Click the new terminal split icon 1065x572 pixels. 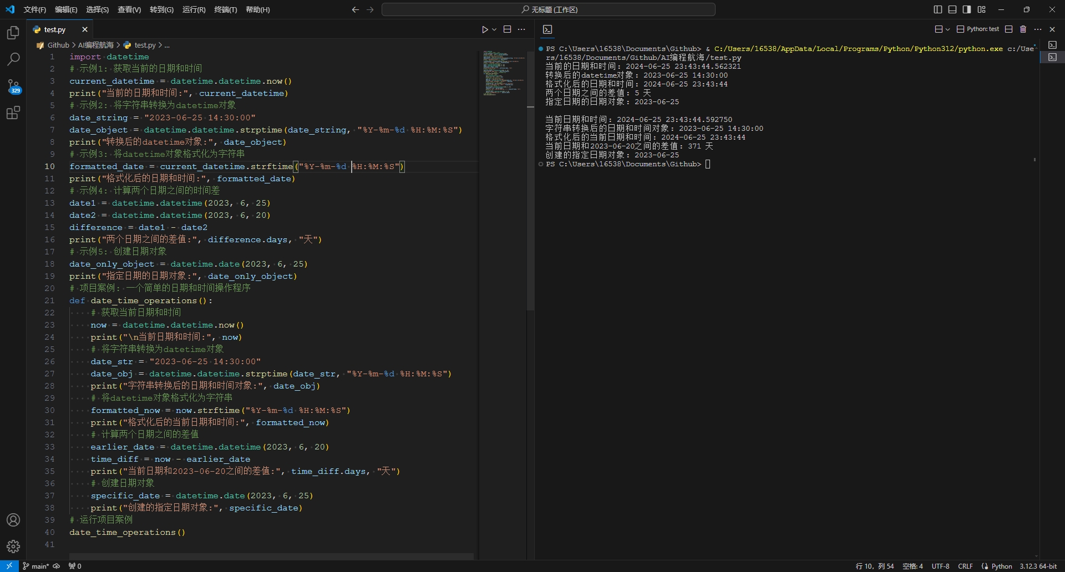[x=939, y=29]
